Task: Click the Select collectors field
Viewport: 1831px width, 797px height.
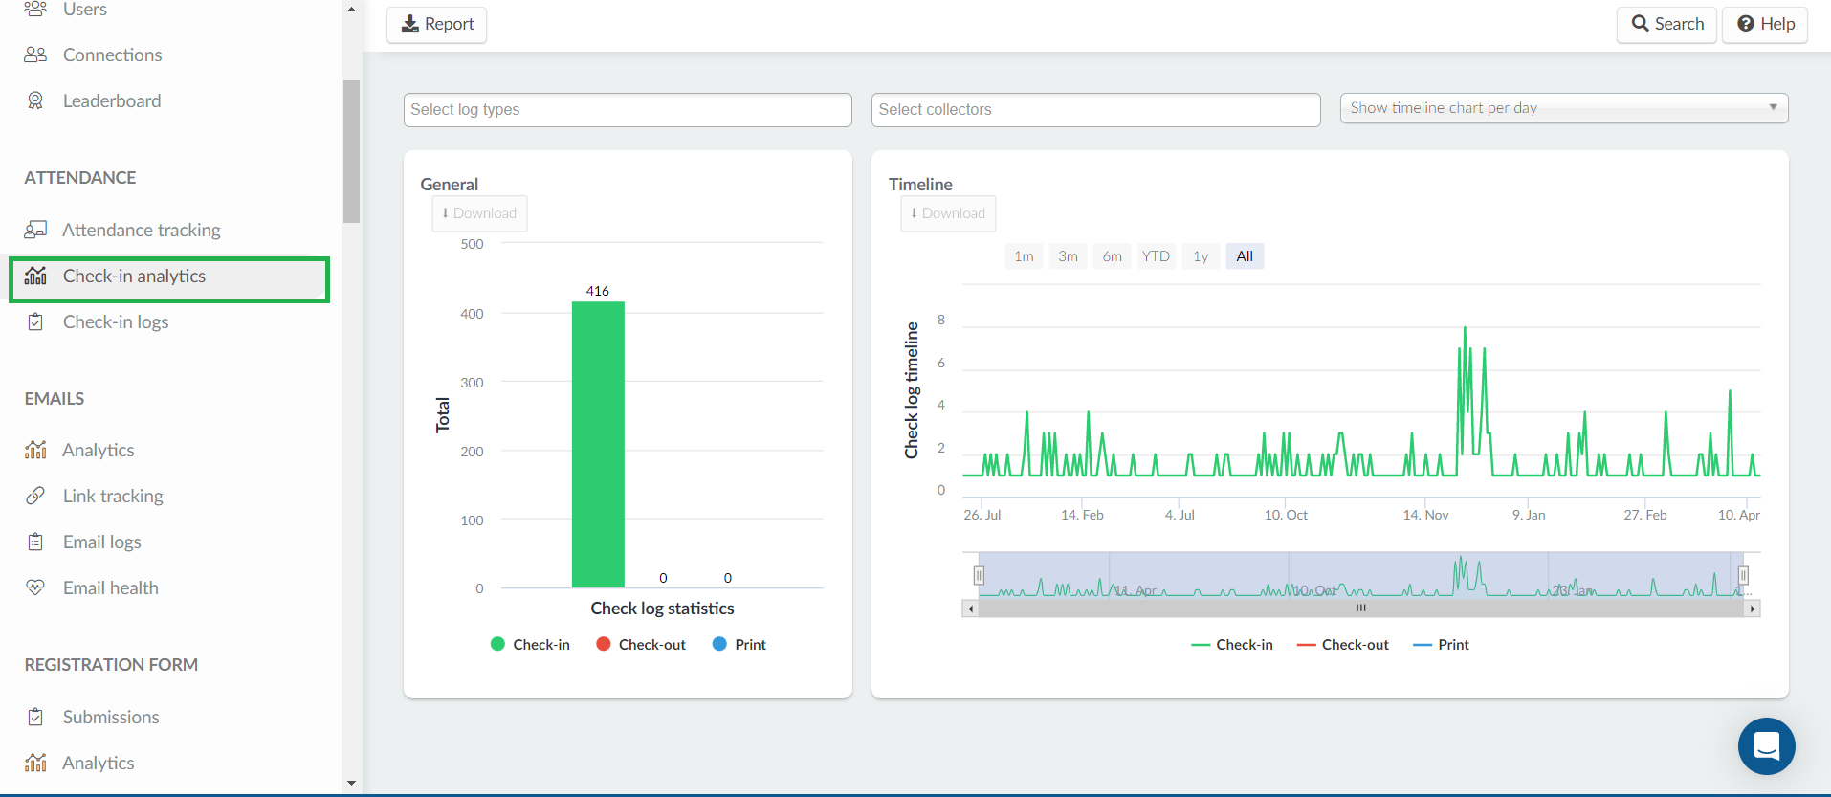Action: pyautogui.click(x=1096, y=110)
